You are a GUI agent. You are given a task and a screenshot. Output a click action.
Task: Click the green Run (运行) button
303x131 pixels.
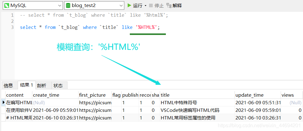tap(135, 5)
